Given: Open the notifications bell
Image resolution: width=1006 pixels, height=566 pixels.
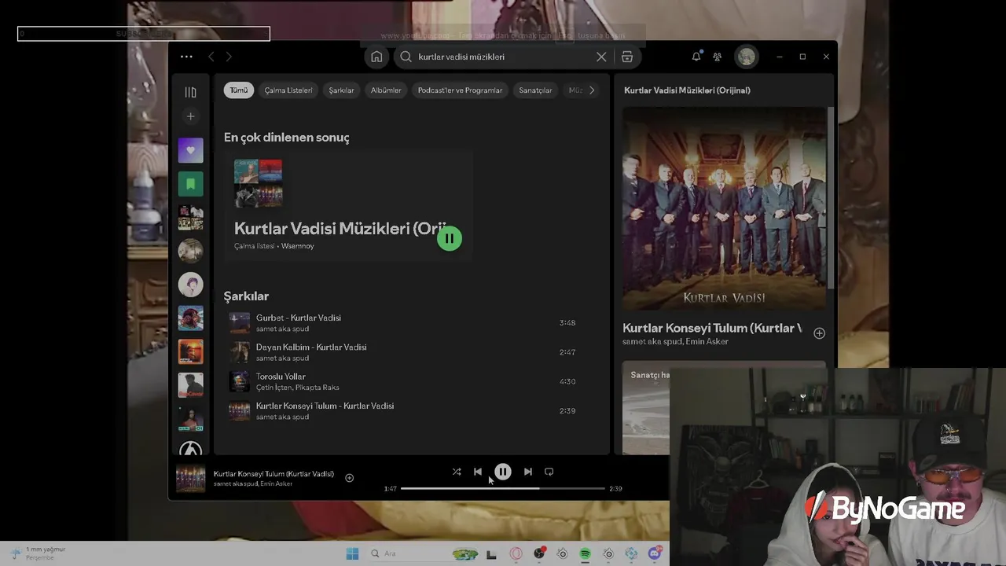Looking at the screenshot, I should click(x=696, y=57).
